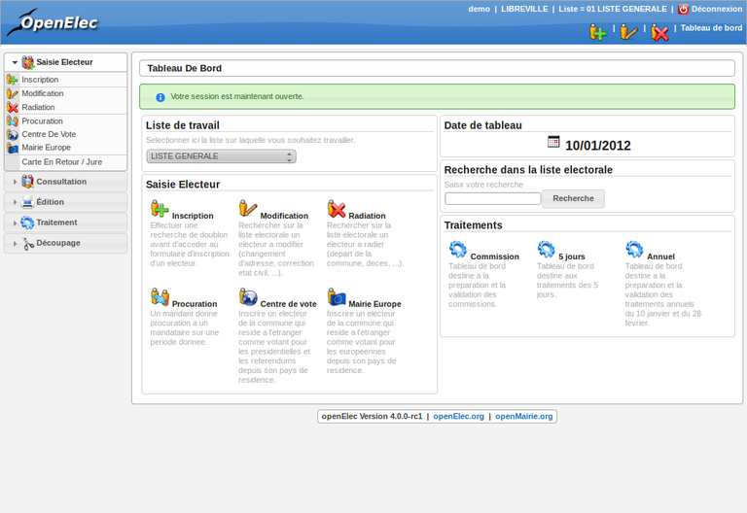The width and height of the screenshot is (747, 513).
Task: Click the calendar icon beside the date
Action: pos(553,142)
